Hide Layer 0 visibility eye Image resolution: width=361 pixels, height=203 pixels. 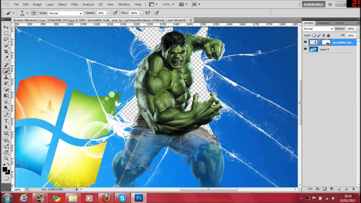pos(305,49)
